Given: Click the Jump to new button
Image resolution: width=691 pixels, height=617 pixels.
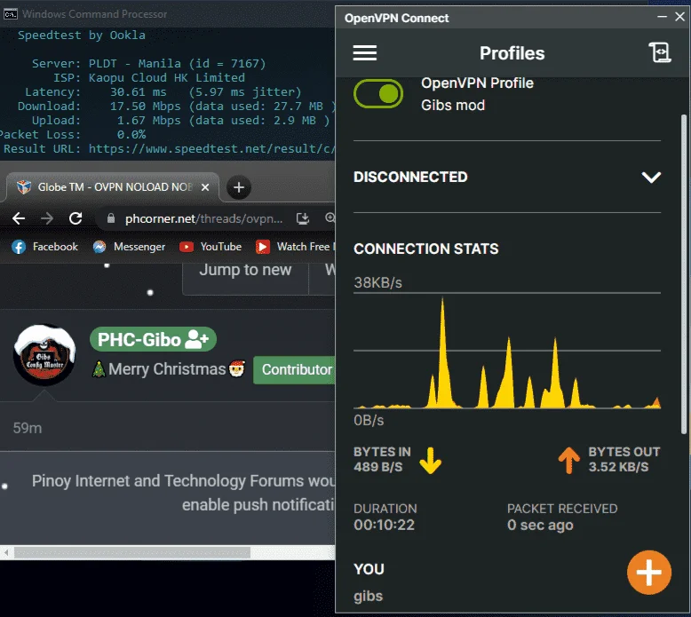Looking at the screenshot, I should (x=245, y=277).
